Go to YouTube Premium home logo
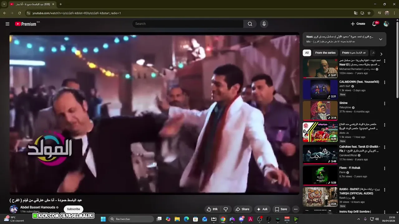Screen dimensions: 399x224 pos(26,24)
